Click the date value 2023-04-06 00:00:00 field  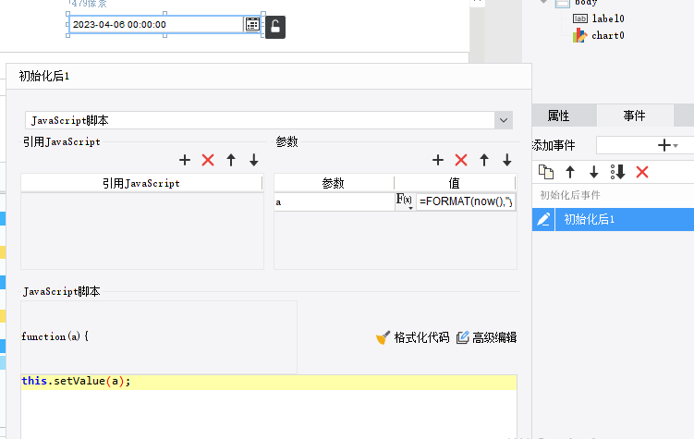tap(156, 24)
